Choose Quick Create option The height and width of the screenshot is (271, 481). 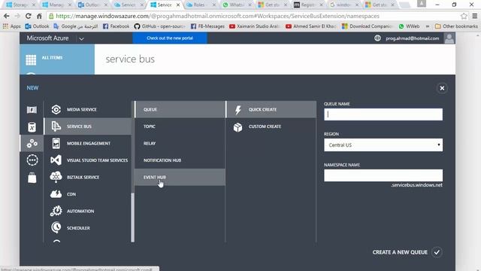271,109
